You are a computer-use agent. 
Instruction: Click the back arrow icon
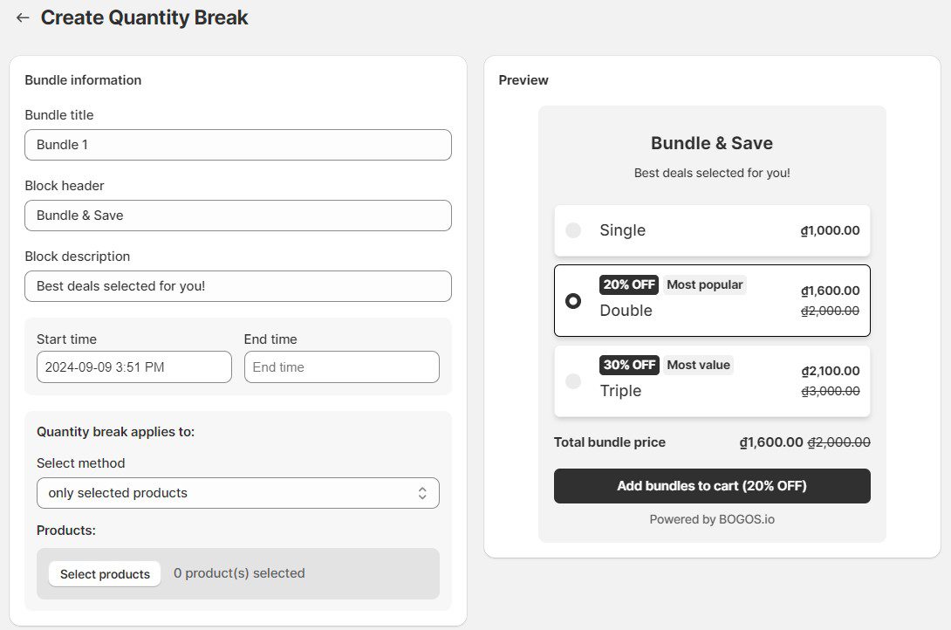tap(23, 17)
